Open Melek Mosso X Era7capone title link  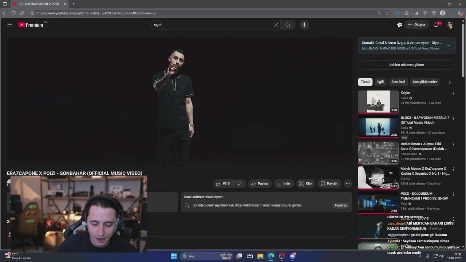(x=425, y=171)
